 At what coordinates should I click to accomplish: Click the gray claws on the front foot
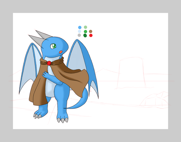click(x=63, y=120)
